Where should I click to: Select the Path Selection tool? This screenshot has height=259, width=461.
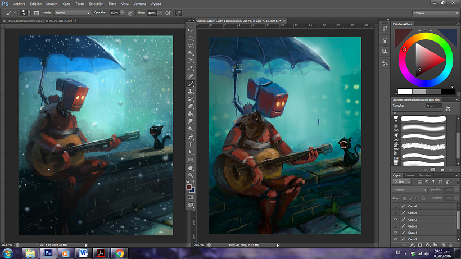pos(191,152)
